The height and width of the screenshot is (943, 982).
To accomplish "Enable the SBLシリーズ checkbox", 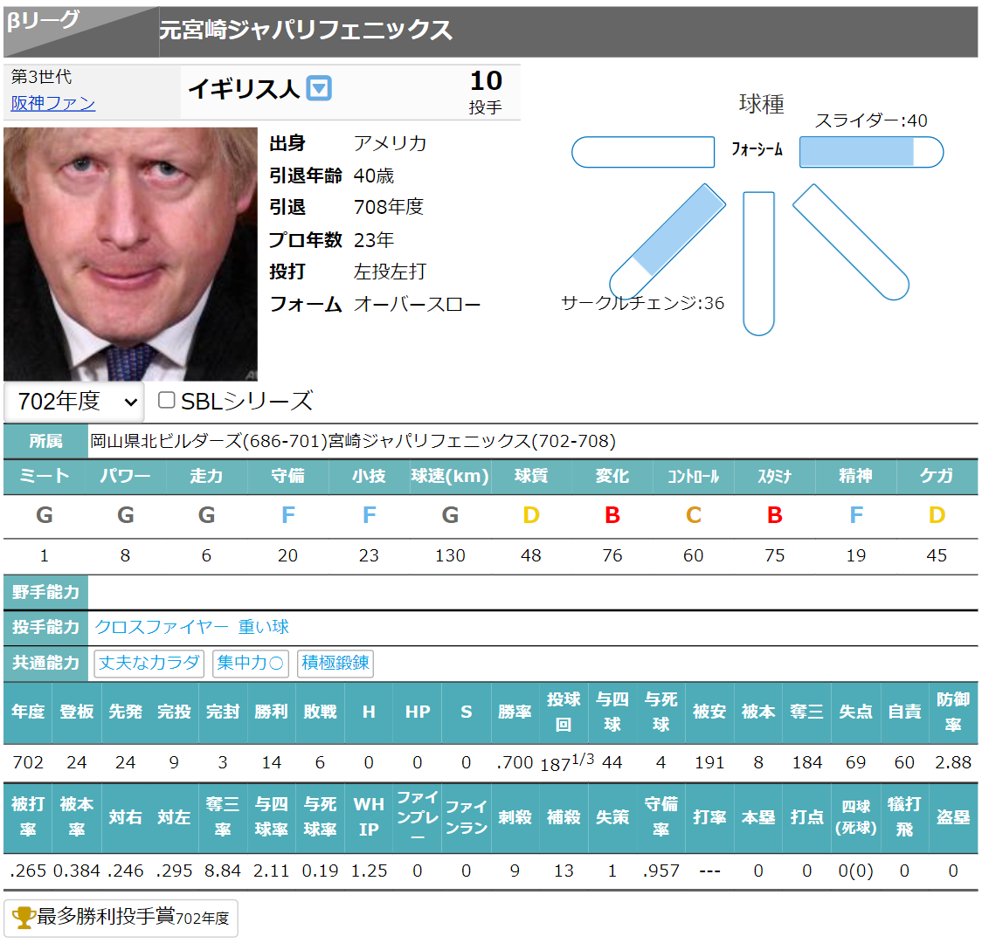I will (166, 401).
